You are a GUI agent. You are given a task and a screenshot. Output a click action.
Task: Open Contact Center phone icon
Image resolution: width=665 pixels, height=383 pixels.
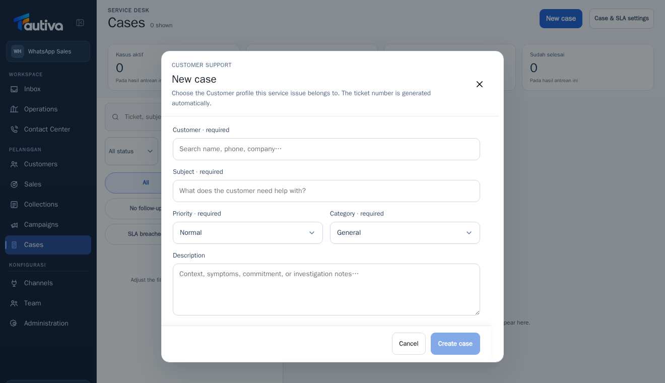point(14,130)
